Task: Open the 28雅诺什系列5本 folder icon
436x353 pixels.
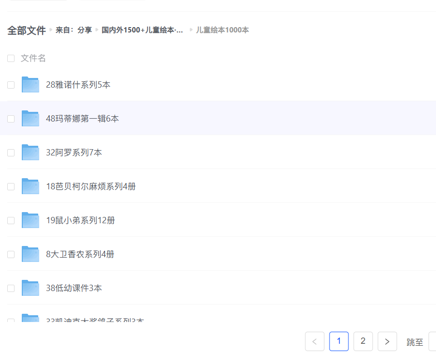Action: coord(30,85)
